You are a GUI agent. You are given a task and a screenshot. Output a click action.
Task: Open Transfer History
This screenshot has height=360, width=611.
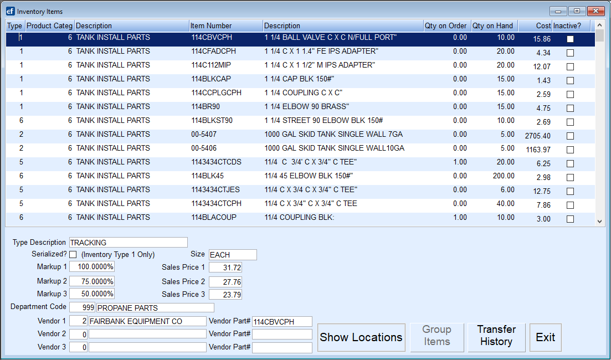pos(496,337)
